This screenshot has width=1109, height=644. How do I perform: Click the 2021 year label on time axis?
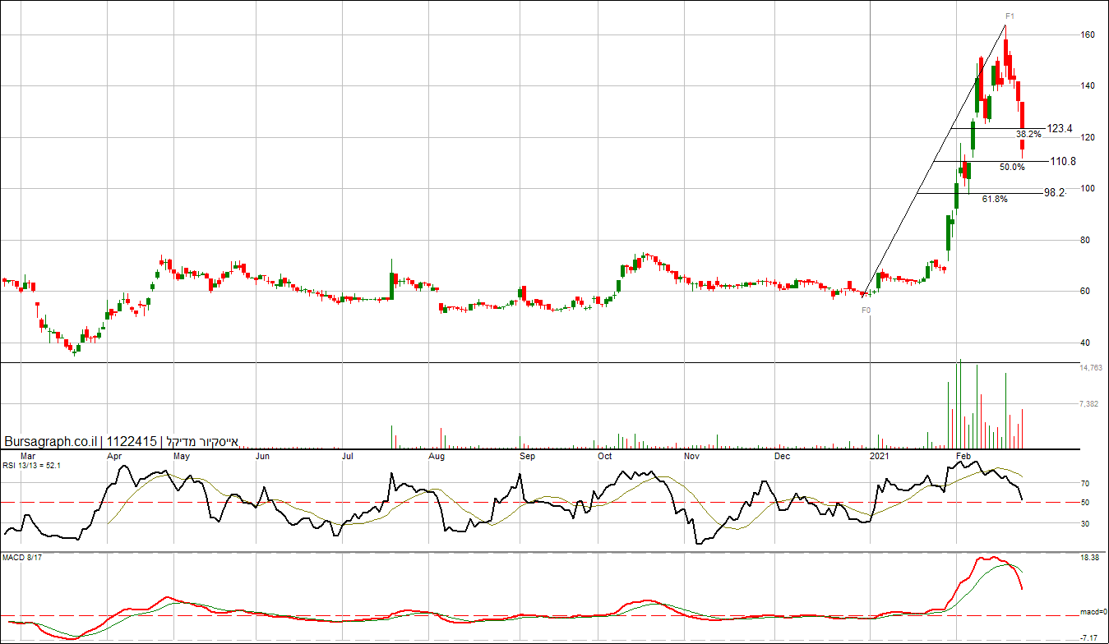tap(879, 455)
